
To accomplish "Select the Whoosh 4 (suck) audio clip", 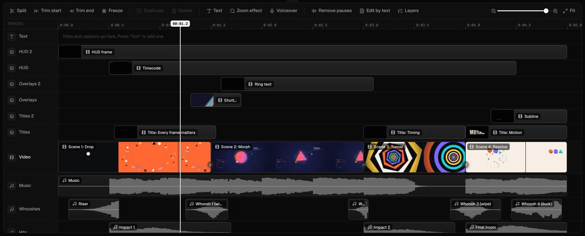I will (x=536, y=209).
